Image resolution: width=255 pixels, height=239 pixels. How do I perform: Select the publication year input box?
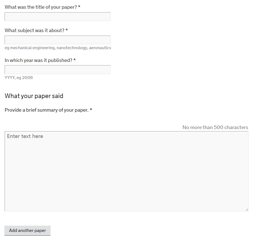pyautogui.click(x=58, y=70)
